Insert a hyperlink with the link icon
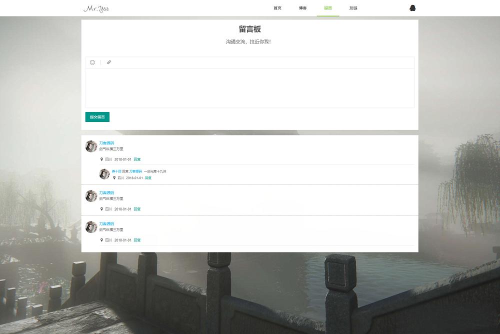The image size is (500, 334). (109, 62)
